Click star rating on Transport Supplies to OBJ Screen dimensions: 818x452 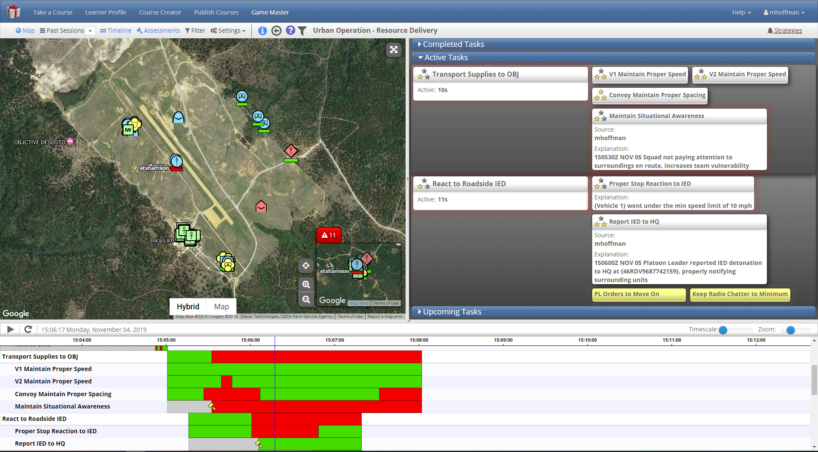click(x=423, y=75)
